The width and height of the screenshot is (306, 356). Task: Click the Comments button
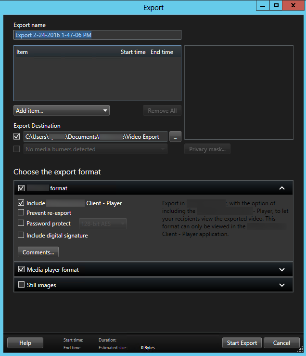tap(38, 252)
